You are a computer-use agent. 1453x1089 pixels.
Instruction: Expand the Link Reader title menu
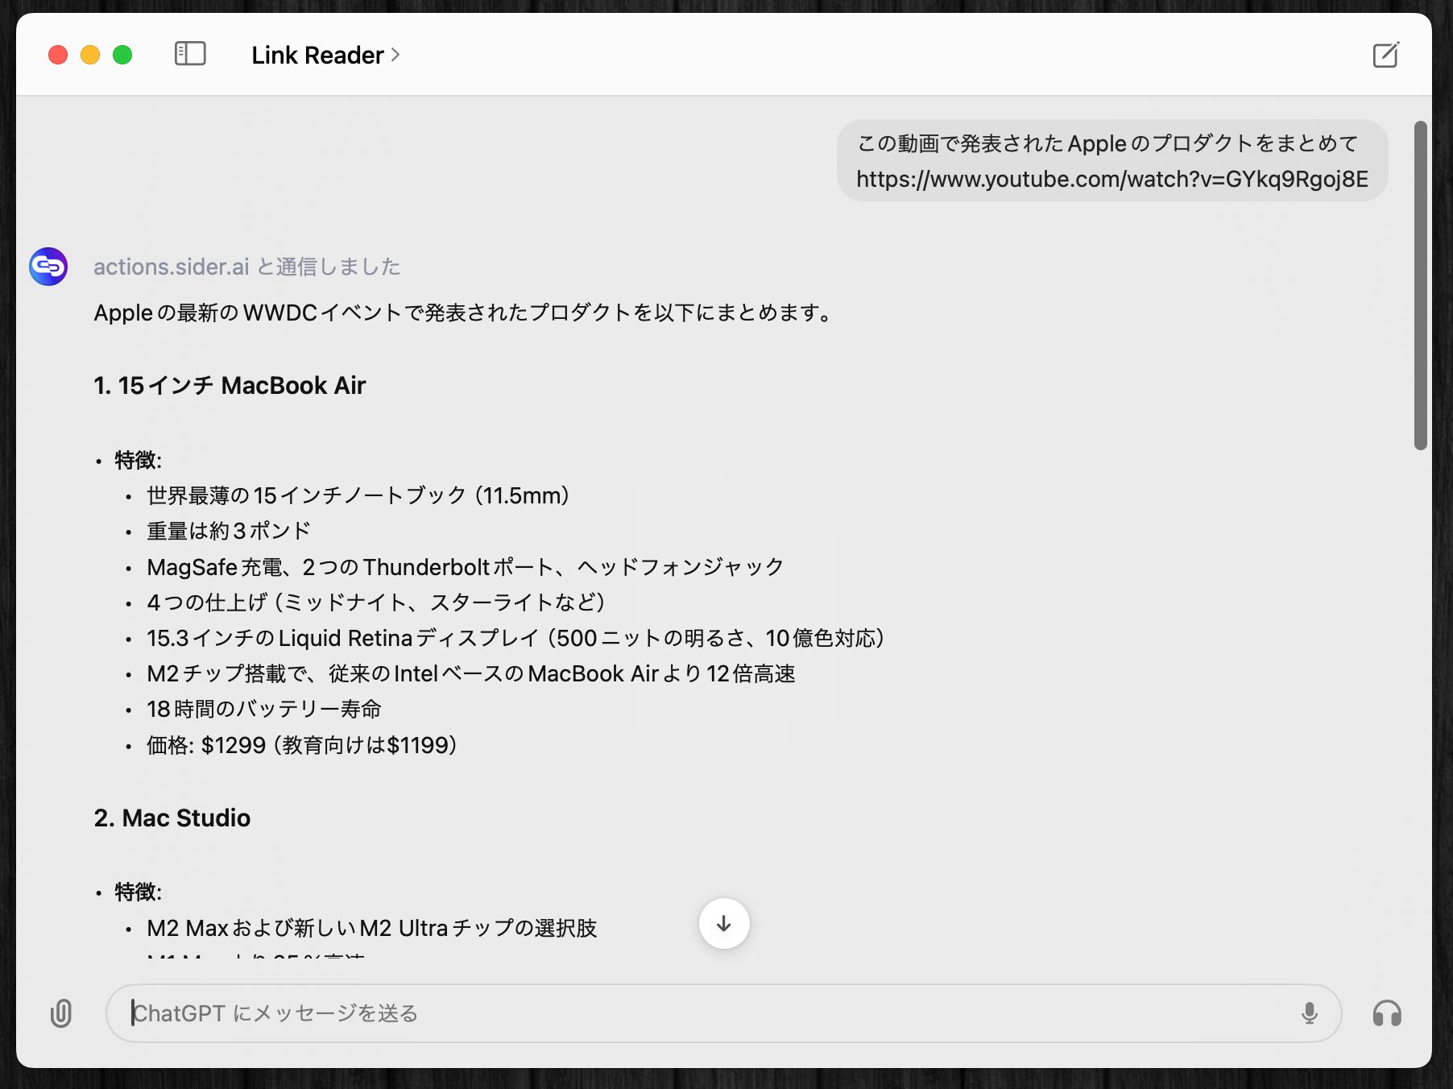pyautogui.click(x=317, y=55)
